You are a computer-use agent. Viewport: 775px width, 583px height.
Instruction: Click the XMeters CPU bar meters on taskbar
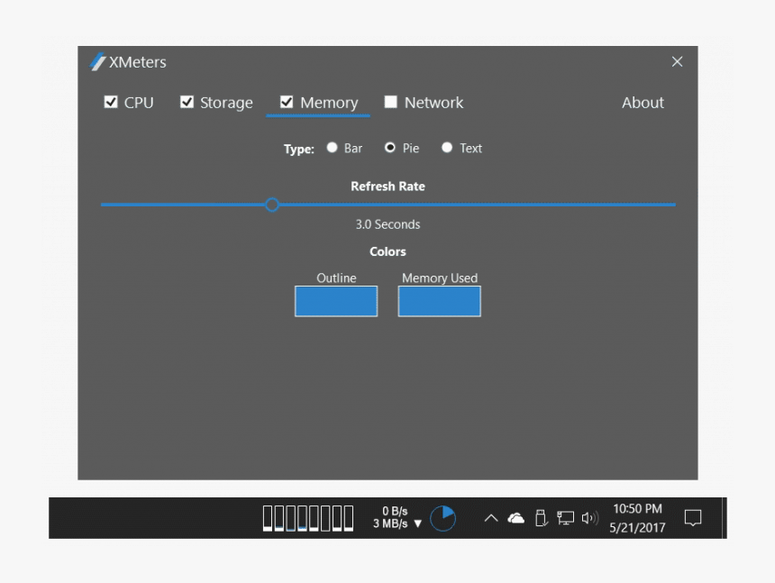[306, 518]
